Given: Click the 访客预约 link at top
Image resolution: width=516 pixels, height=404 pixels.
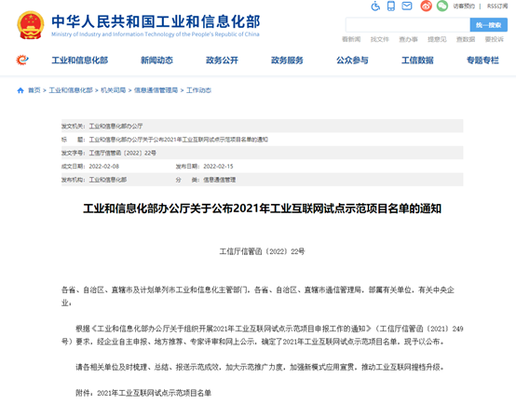Looking at the screenshot, I should tap(464, 6).
